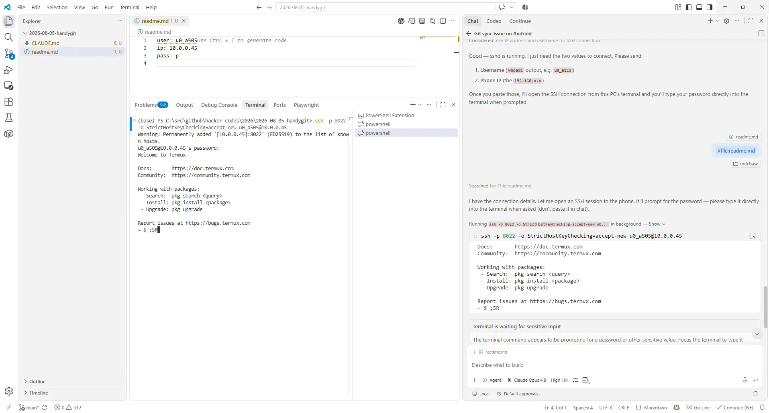
Task: Open the Explorer view in activity bar
Action: click(x=9, y=21)
